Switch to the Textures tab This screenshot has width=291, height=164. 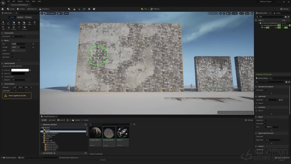point(28,17)
